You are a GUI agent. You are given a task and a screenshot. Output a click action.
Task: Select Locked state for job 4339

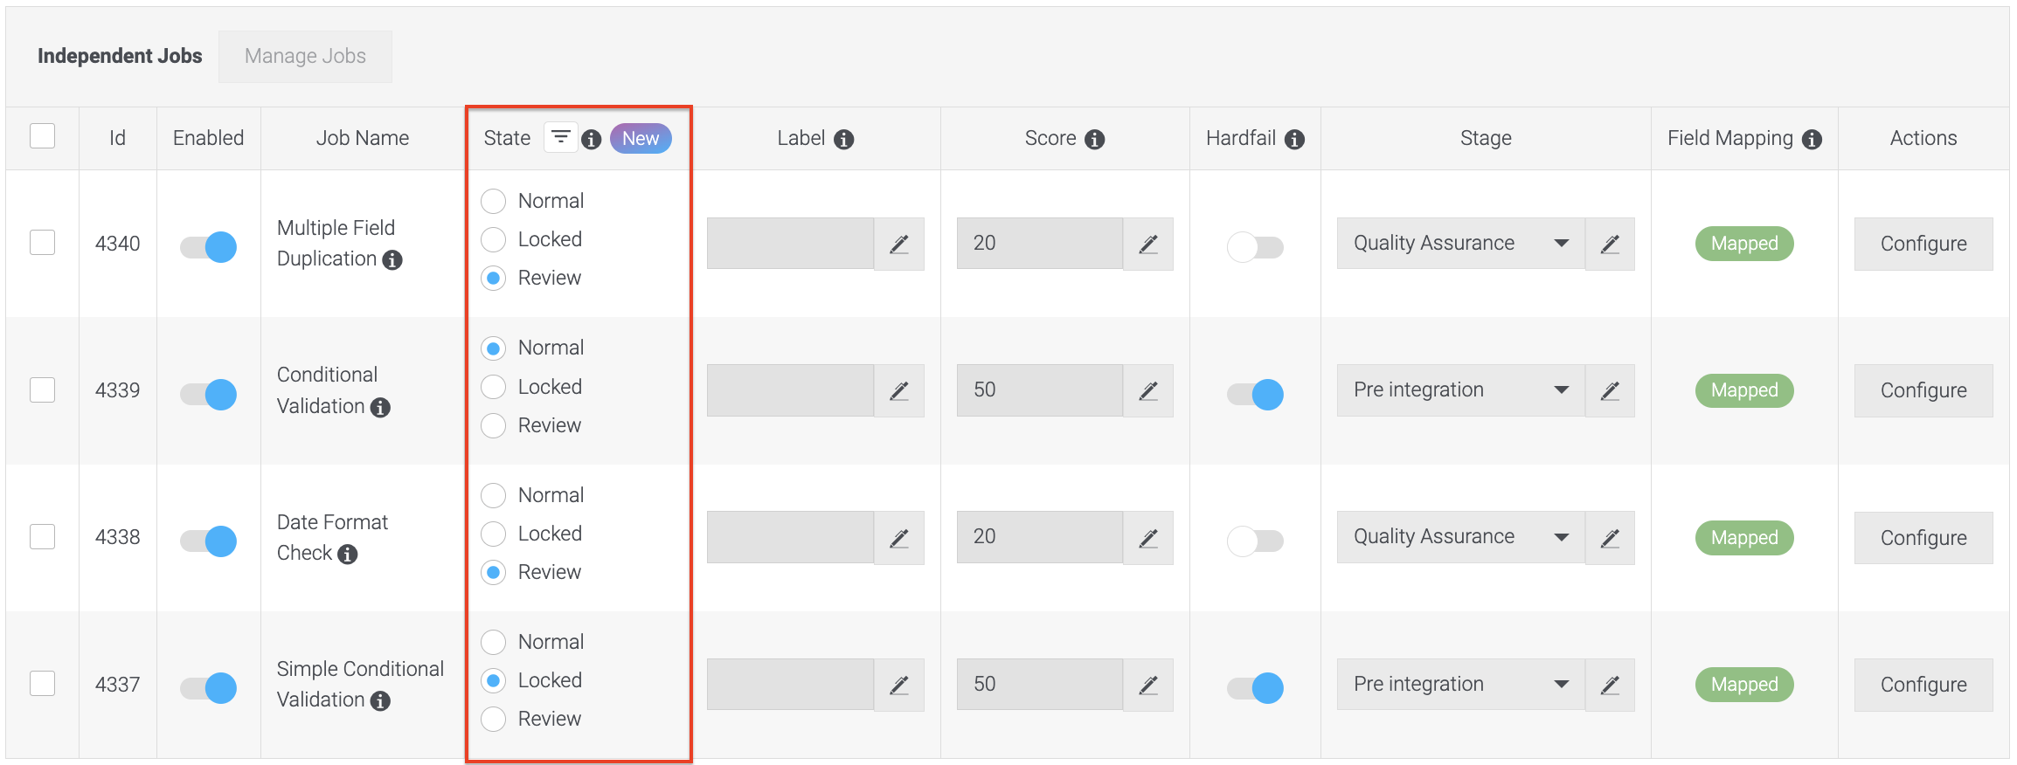pos(494,387)
